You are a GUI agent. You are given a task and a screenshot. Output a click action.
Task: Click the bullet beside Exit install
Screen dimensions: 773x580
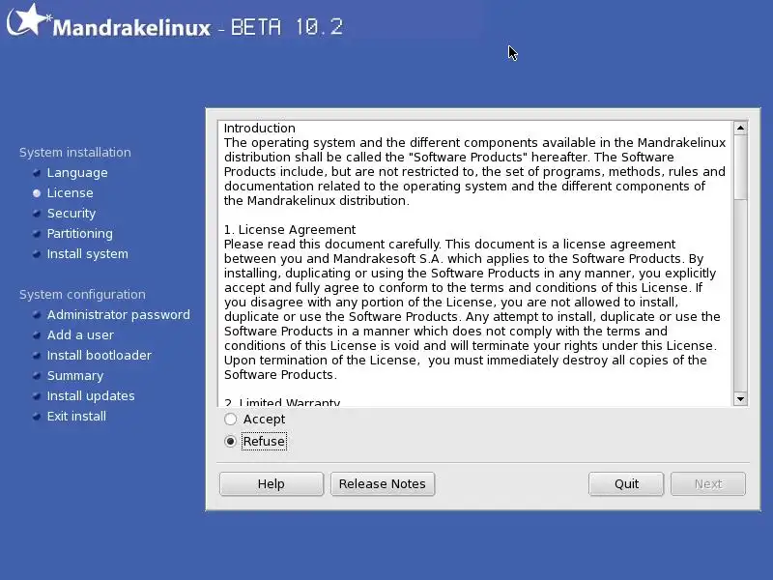coord(37,417)
